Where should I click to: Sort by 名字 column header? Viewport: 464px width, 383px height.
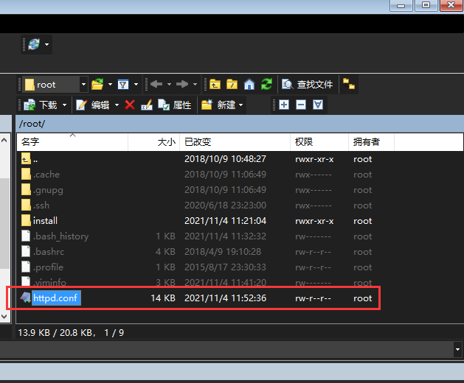point(72,142)
